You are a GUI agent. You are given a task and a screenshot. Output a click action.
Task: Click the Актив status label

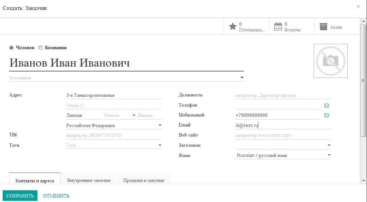tap(336, 27)
